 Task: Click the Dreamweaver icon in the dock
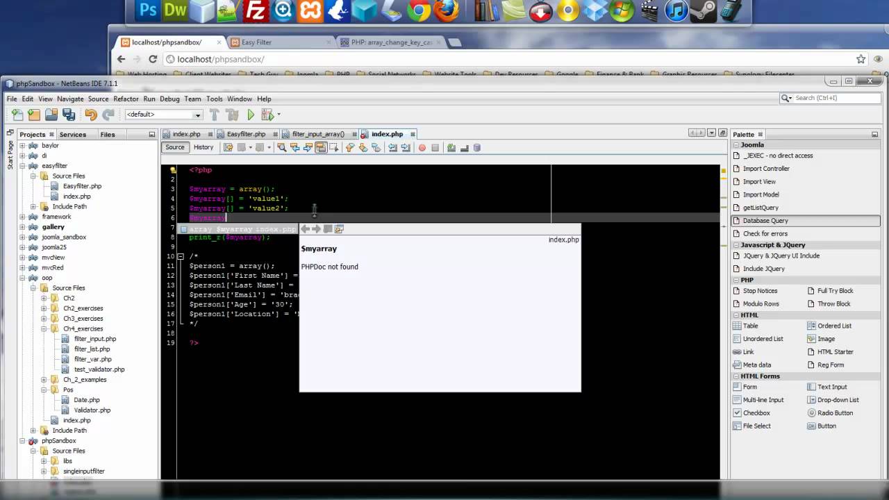175,10
